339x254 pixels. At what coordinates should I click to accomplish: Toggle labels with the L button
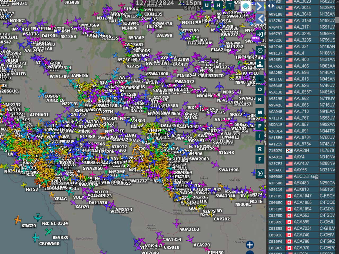260,79
